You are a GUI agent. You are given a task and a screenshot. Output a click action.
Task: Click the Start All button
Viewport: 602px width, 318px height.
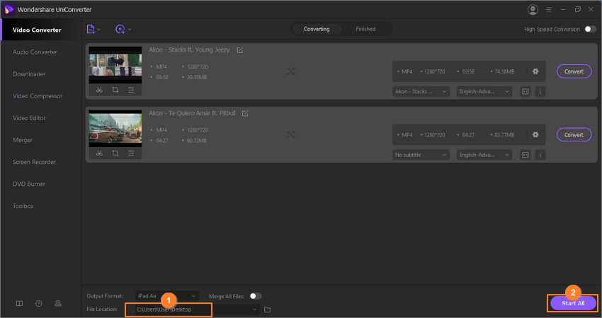(x=573, y=303)
